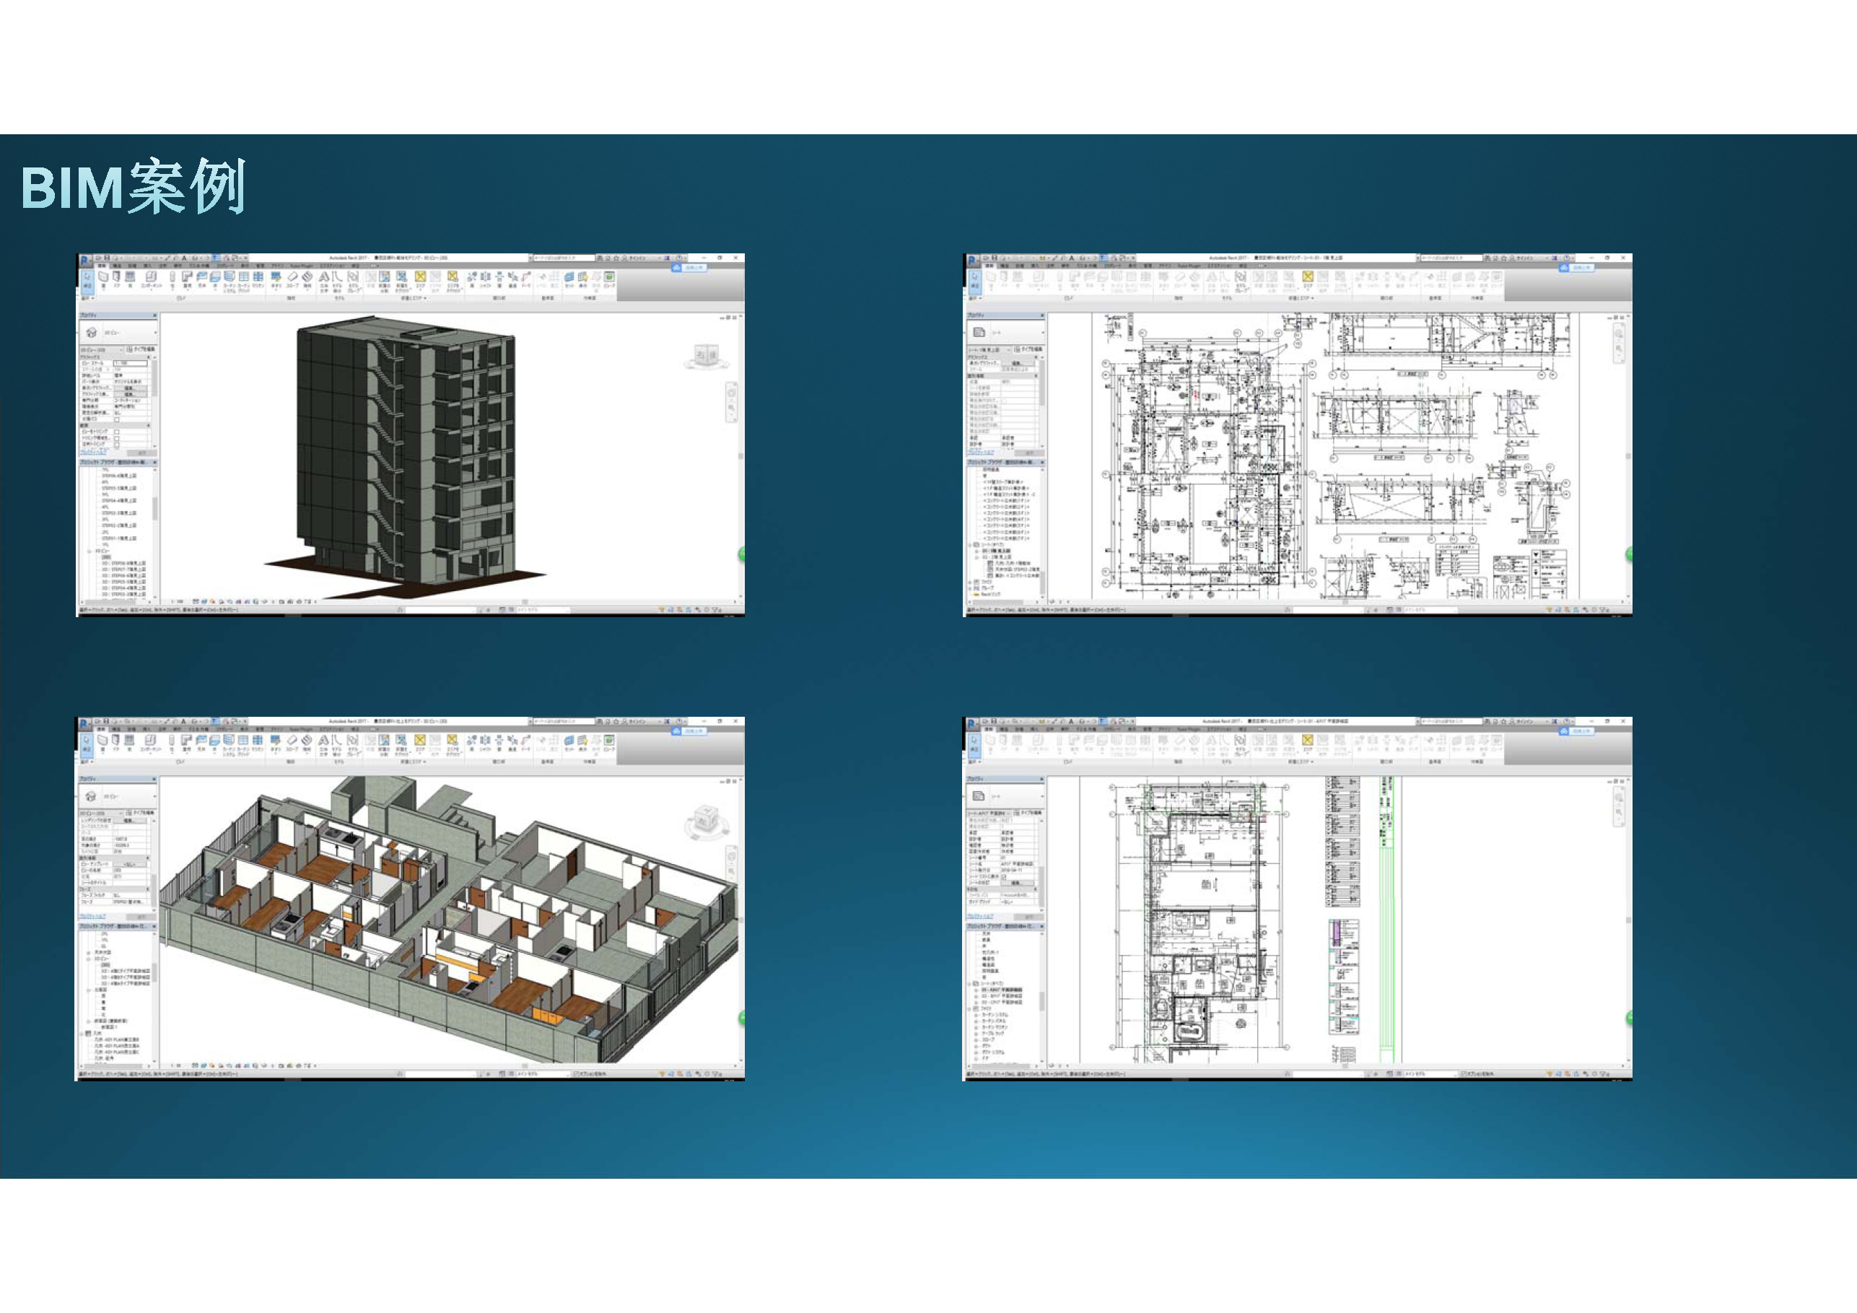Click the ViewCube in the bottom-left floor 3D view
Screen dimensions: 1857x1313
pos(705,819)
